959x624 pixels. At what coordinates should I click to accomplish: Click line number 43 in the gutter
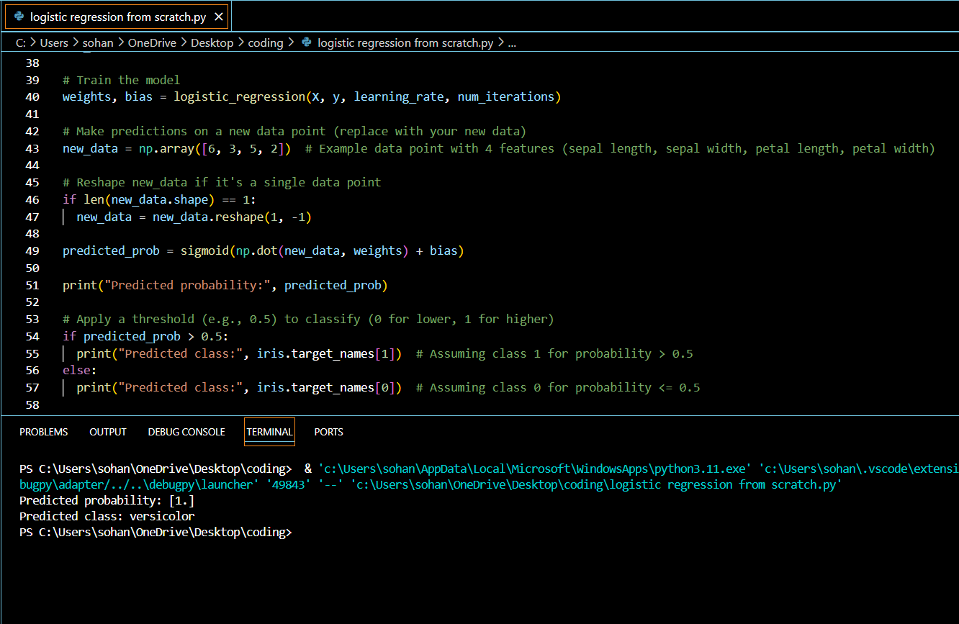click(32, 148)
